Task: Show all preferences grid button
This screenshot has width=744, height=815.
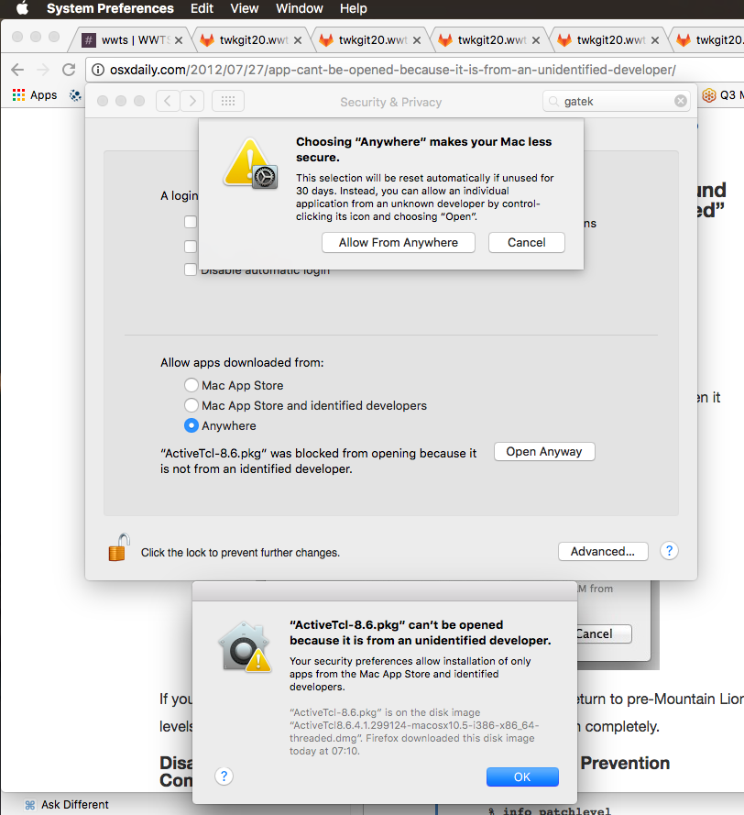Action: pos(228,101)
